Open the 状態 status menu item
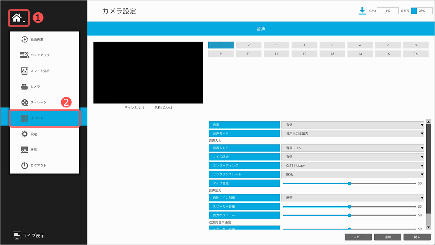 pyautogui.click(x=33, y=149)
